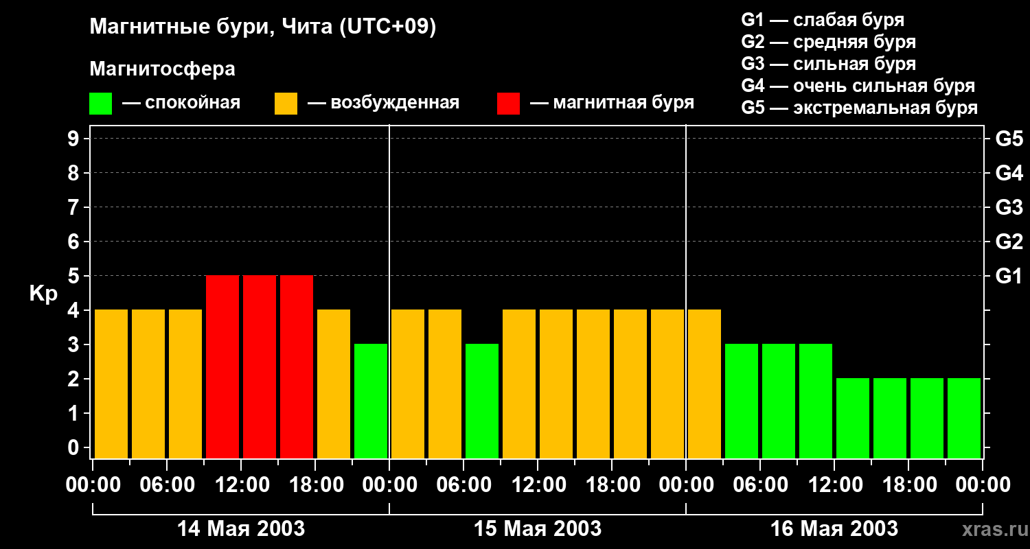
Task: Click the '— магнитная буря' legend label
Action: 613,103
